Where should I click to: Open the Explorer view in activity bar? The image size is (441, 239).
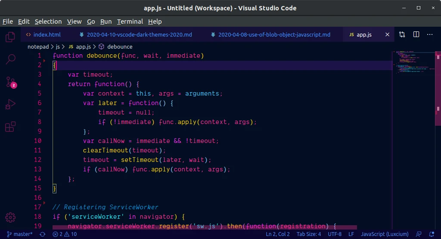pos(10,37)
